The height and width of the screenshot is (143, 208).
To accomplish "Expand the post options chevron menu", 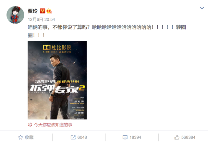I will (x=202, y=8).
